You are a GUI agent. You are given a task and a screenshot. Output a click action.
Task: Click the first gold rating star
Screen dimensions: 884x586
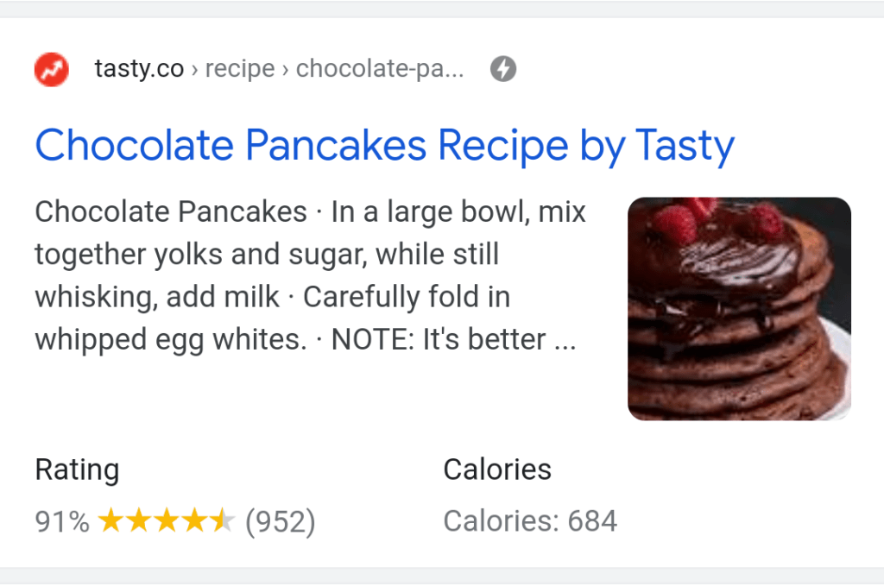pyautogui.click(x=110, y=520)
